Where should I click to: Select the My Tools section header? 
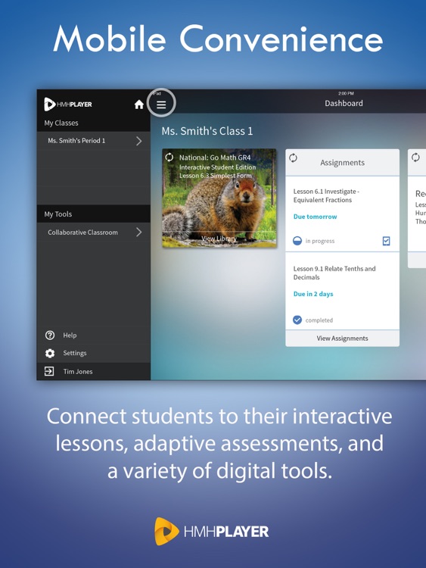94,214
